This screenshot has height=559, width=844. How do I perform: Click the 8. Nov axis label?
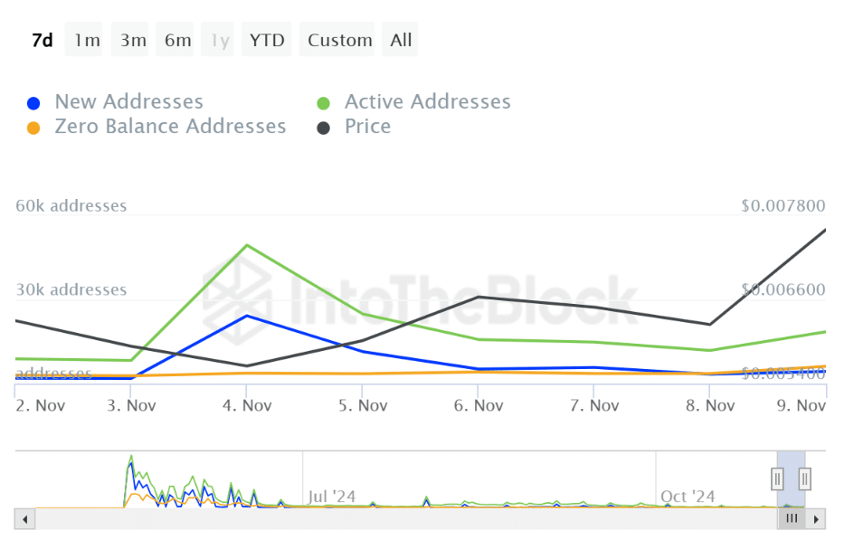coord(710,405)
